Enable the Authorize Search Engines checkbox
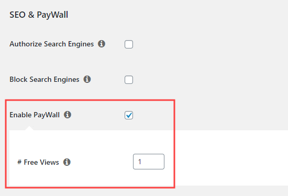 coord(129,44)
